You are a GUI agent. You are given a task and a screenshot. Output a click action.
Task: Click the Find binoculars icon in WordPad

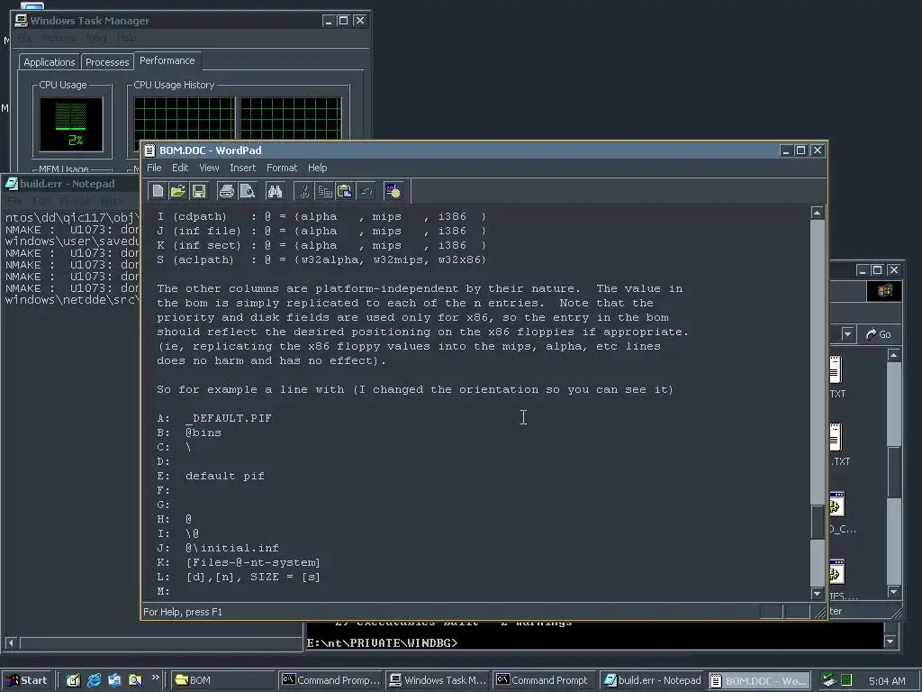coord(275,191)
